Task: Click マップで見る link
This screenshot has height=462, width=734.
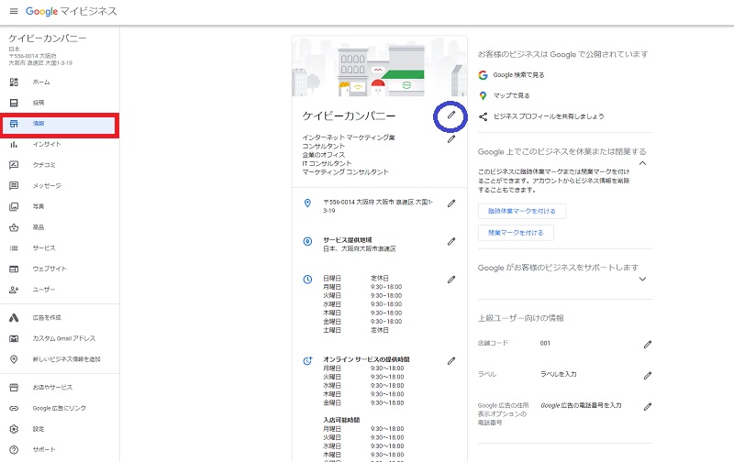Action: coord(511,95)
